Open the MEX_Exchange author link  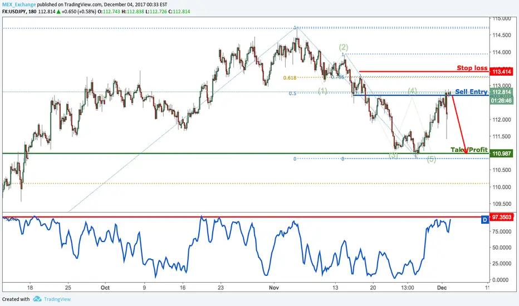[x=19, y=4]
